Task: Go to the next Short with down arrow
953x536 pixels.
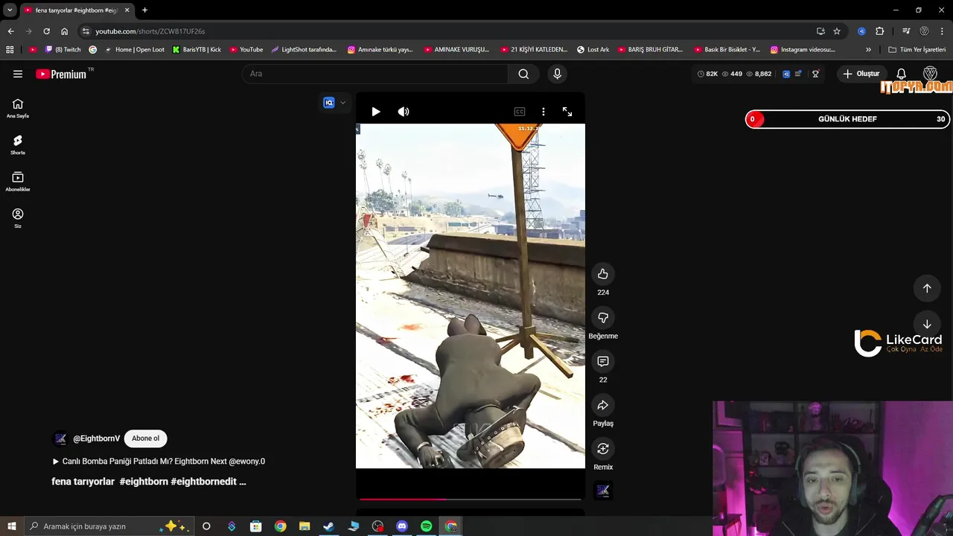Action: (927, 325)
